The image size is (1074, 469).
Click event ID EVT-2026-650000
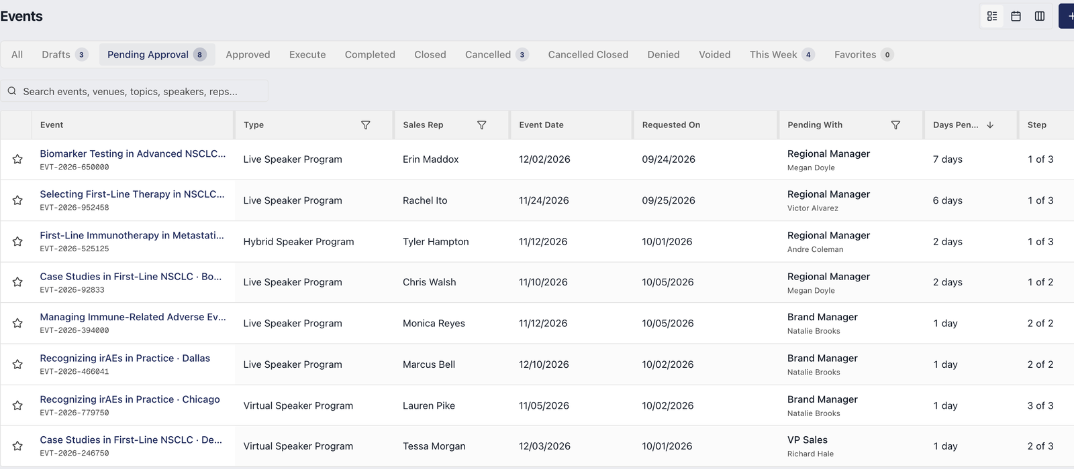click(75, 167)
